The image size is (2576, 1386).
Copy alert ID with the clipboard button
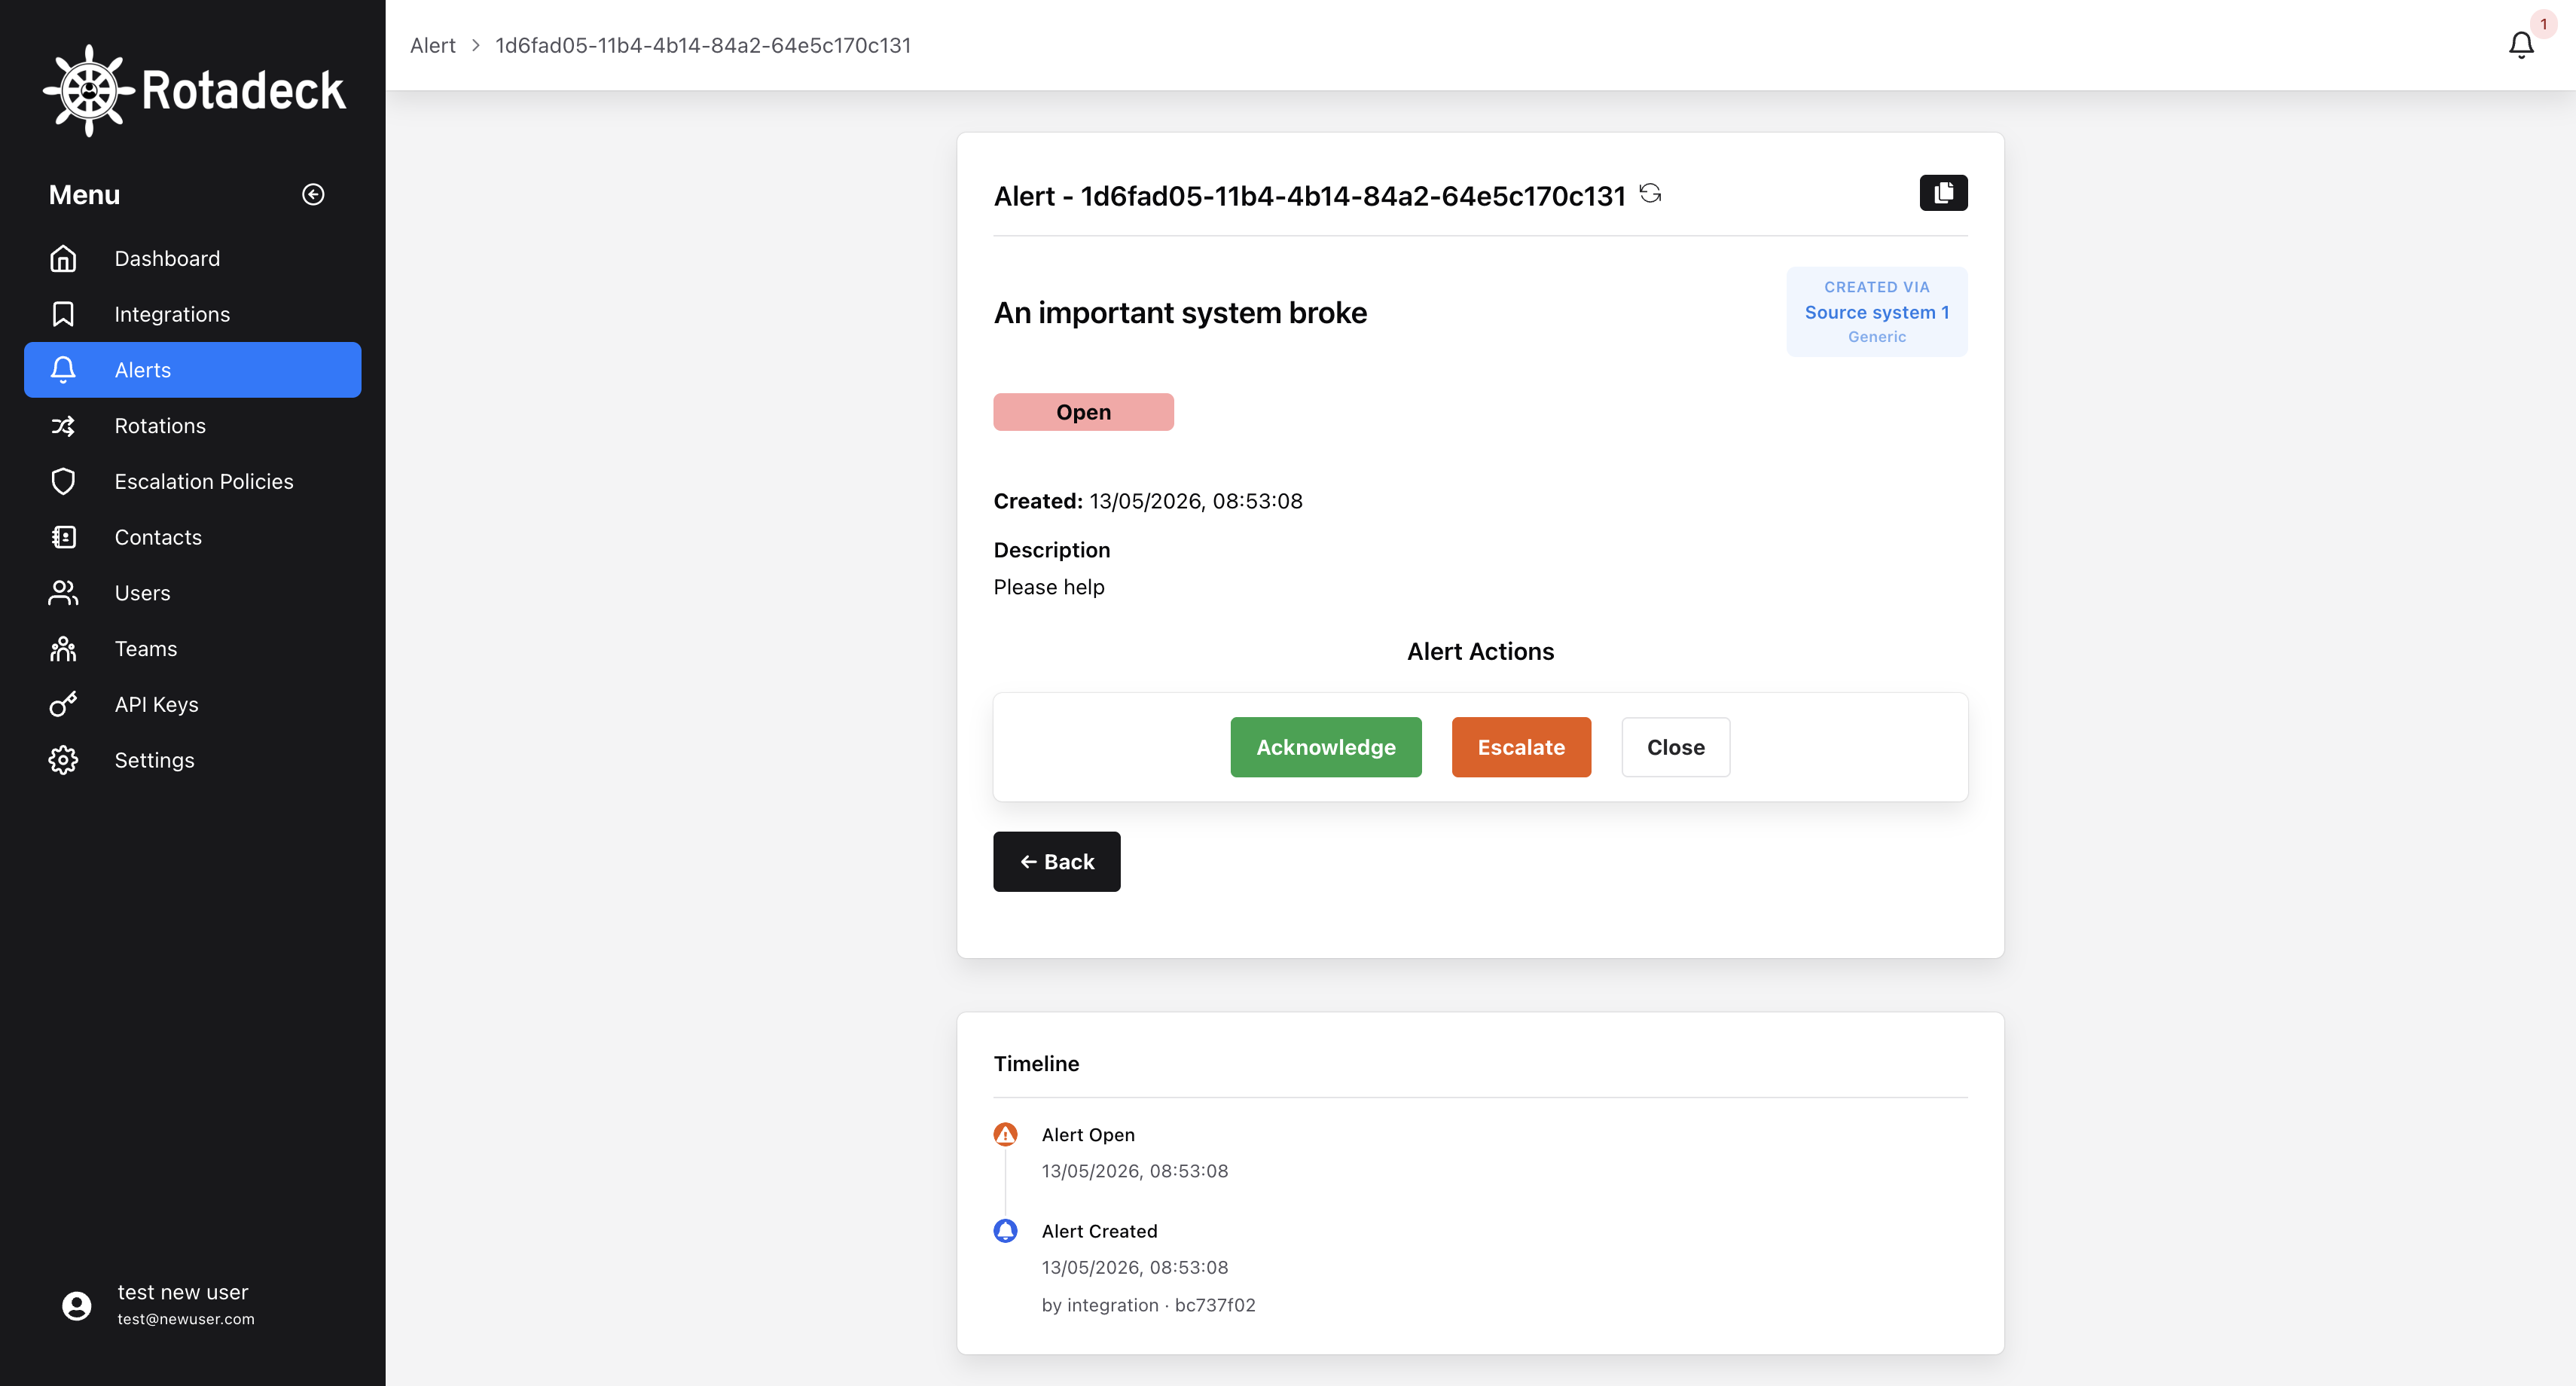[x=1943, y=193]
